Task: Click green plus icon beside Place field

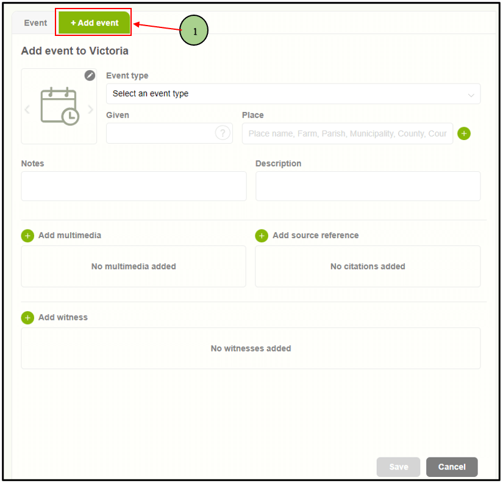Action: (x=464, y=133)
